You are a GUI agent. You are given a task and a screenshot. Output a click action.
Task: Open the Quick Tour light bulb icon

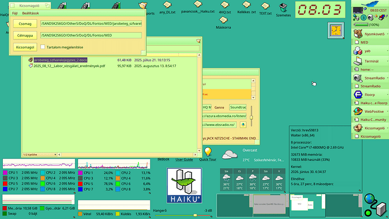(208, 151)
